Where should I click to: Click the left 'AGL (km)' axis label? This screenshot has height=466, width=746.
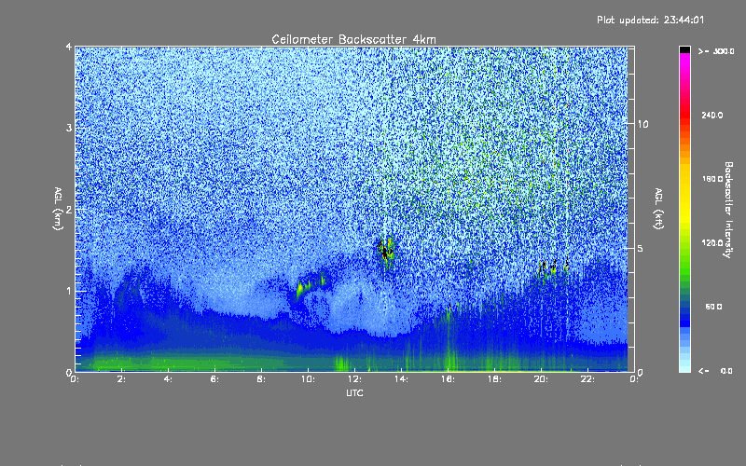click(58, 209)
